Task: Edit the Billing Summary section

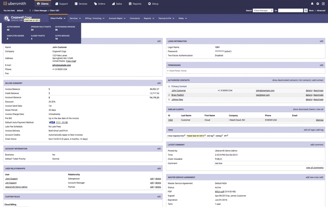Action: click(x=159, y=83)
